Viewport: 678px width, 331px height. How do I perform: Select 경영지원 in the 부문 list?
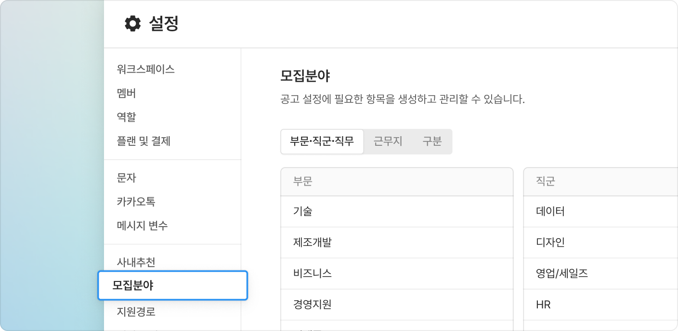click(x=312, y=305)
